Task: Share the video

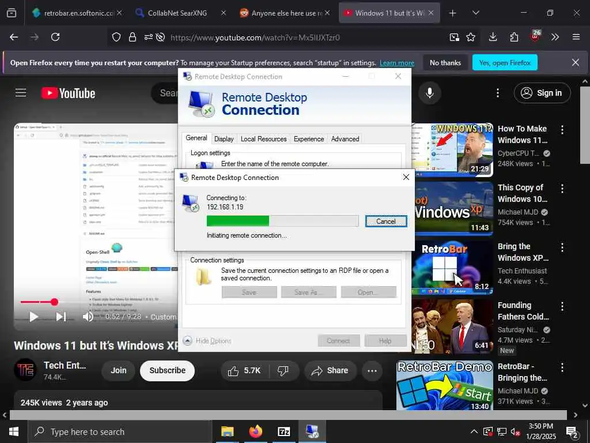Action: 330,371
